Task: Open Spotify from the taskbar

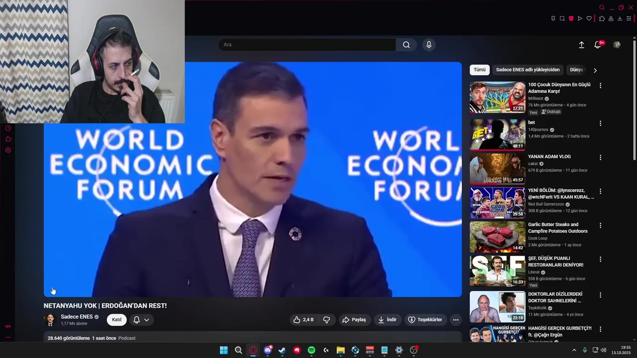Action: point(312,350)
